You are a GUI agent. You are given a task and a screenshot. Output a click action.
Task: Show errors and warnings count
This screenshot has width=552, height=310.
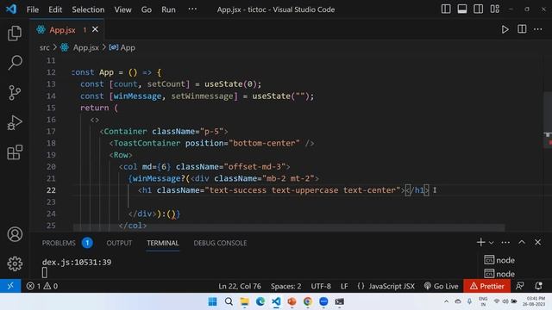[42, 286]
